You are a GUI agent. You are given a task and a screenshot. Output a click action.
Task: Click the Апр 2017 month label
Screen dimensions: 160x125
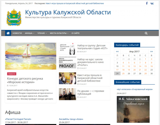tap(134, 52)
